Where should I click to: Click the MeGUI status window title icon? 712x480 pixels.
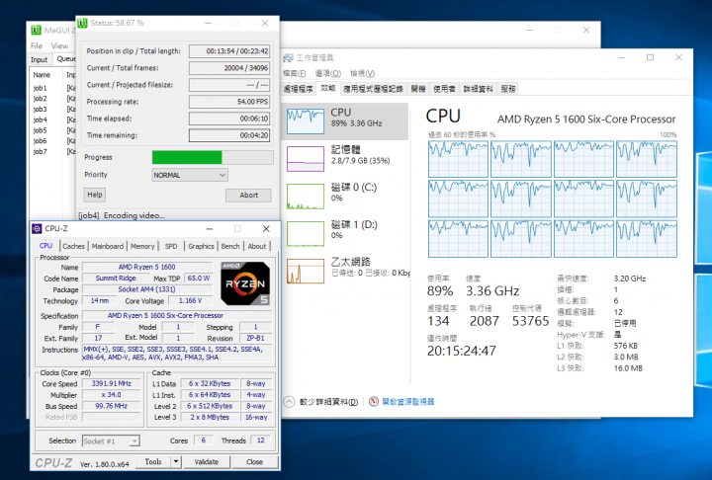82,23
